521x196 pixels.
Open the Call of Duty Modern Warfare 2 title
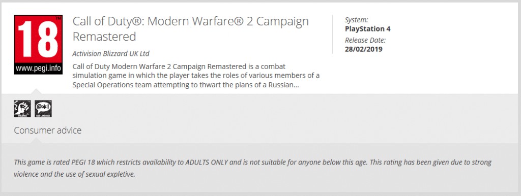[191, 29]
